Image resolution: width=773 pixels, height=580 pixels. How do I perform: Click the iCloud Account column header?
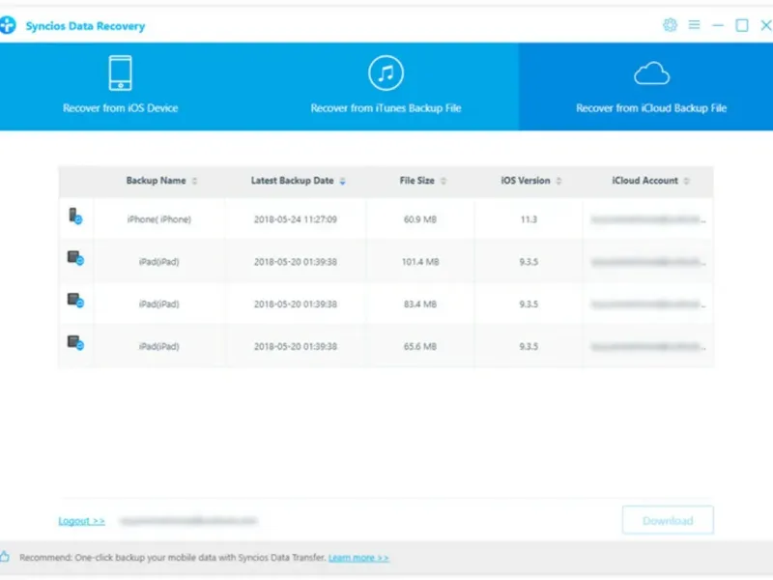644,181
